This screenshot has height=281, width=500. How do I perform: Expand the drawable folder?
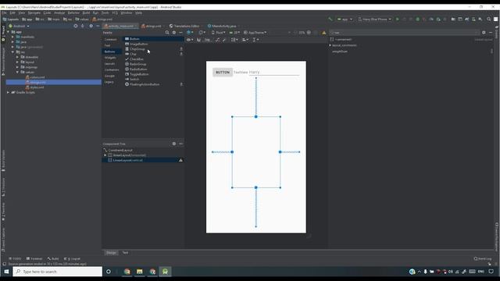click(17, 57)
